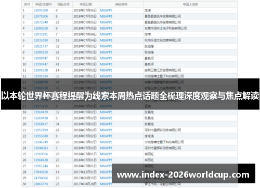This screenshot has width=260, height=188.
Task: Open the MBAPPE trademark link in row 5
Action: click(x=106, y=34)
